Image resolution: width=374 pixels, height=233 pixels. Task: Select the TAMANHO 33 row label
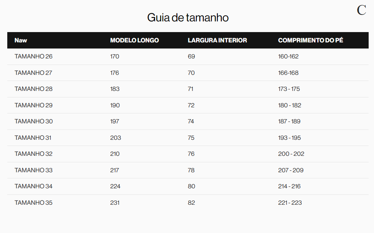click(x=34, y=170)
